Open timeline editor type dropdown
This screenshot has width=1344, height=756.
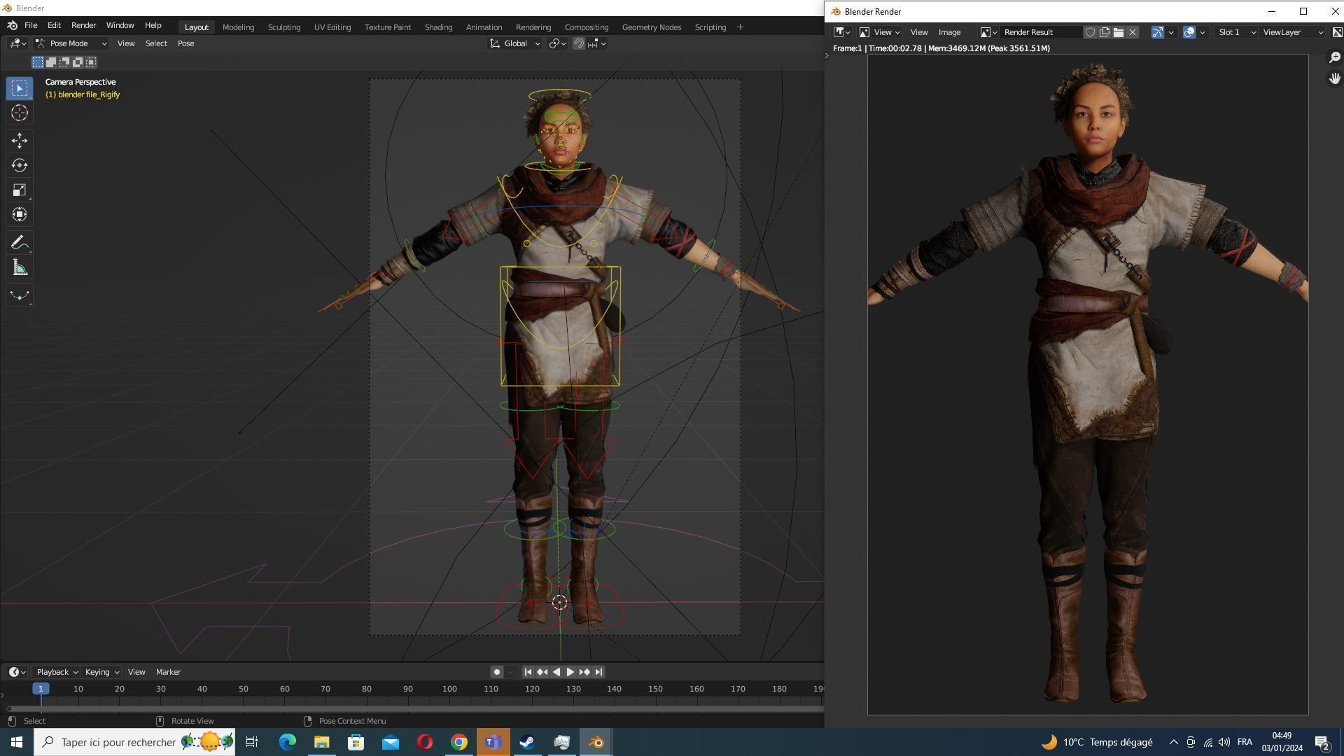(x=17, y=672)
